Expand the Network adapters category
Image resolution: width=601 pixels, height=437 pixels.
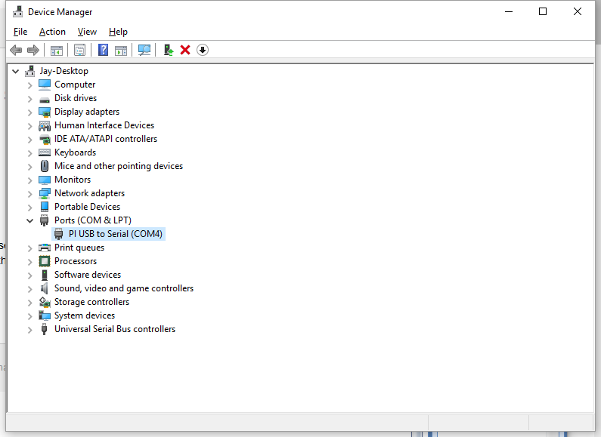29,193
